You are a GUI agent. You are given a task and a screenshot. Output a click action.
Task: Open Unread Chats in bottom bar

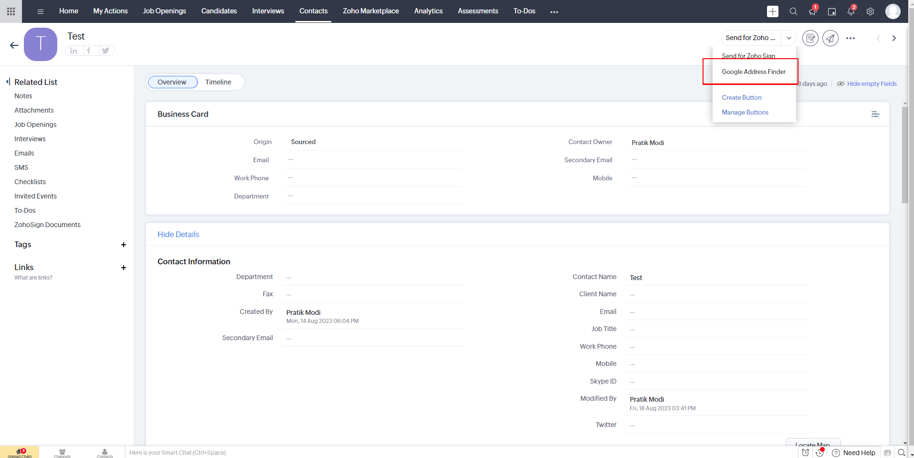[20, 452]
